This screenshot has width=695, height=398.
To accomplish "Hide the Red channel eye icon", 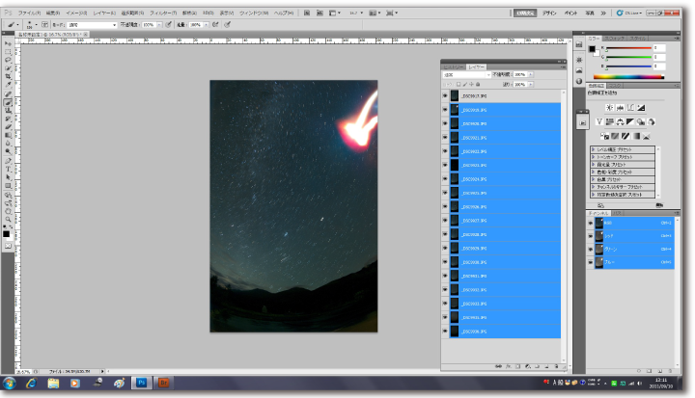I will (x=590, y=234).
